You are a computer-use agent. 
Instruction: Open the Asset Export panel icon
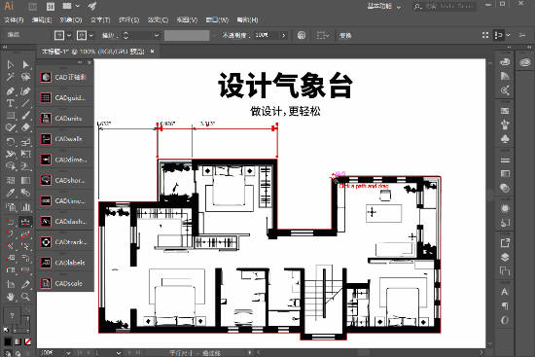(505, 243)
